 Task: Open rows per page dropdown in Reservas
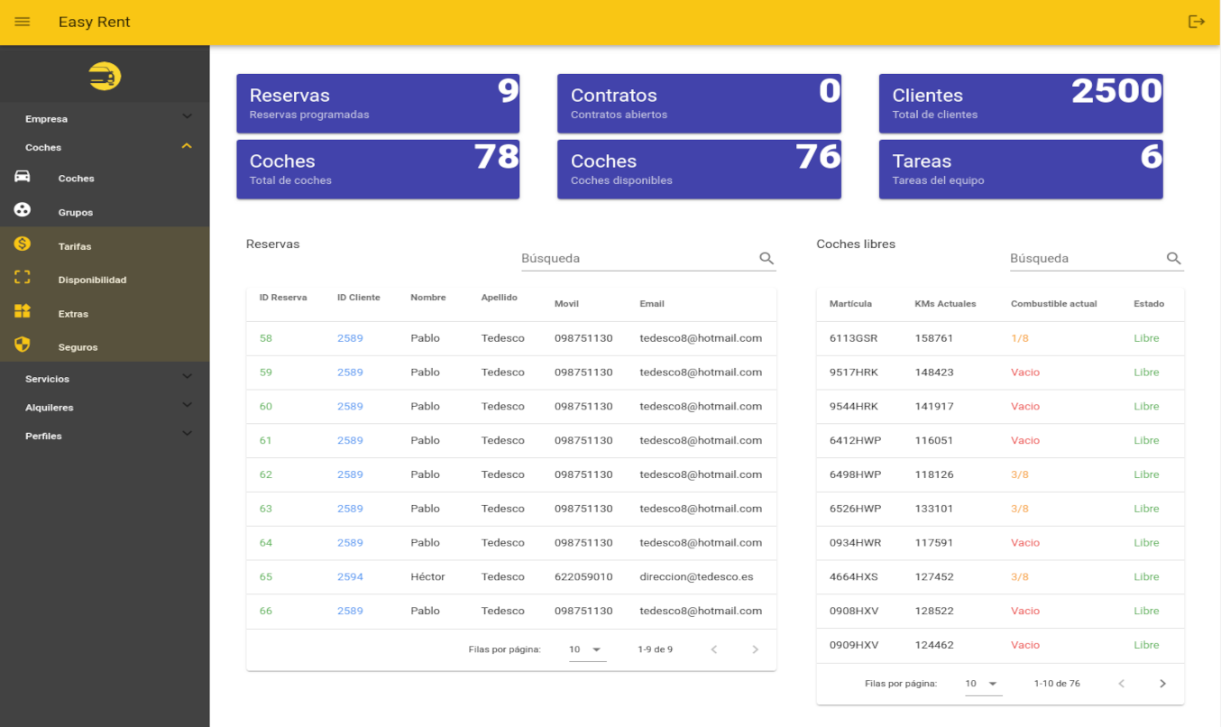[x=587, y=649]
